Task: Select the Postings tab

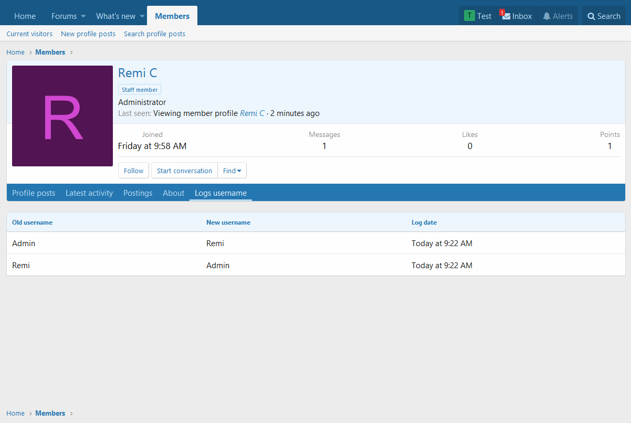Action: pos(138,193)
